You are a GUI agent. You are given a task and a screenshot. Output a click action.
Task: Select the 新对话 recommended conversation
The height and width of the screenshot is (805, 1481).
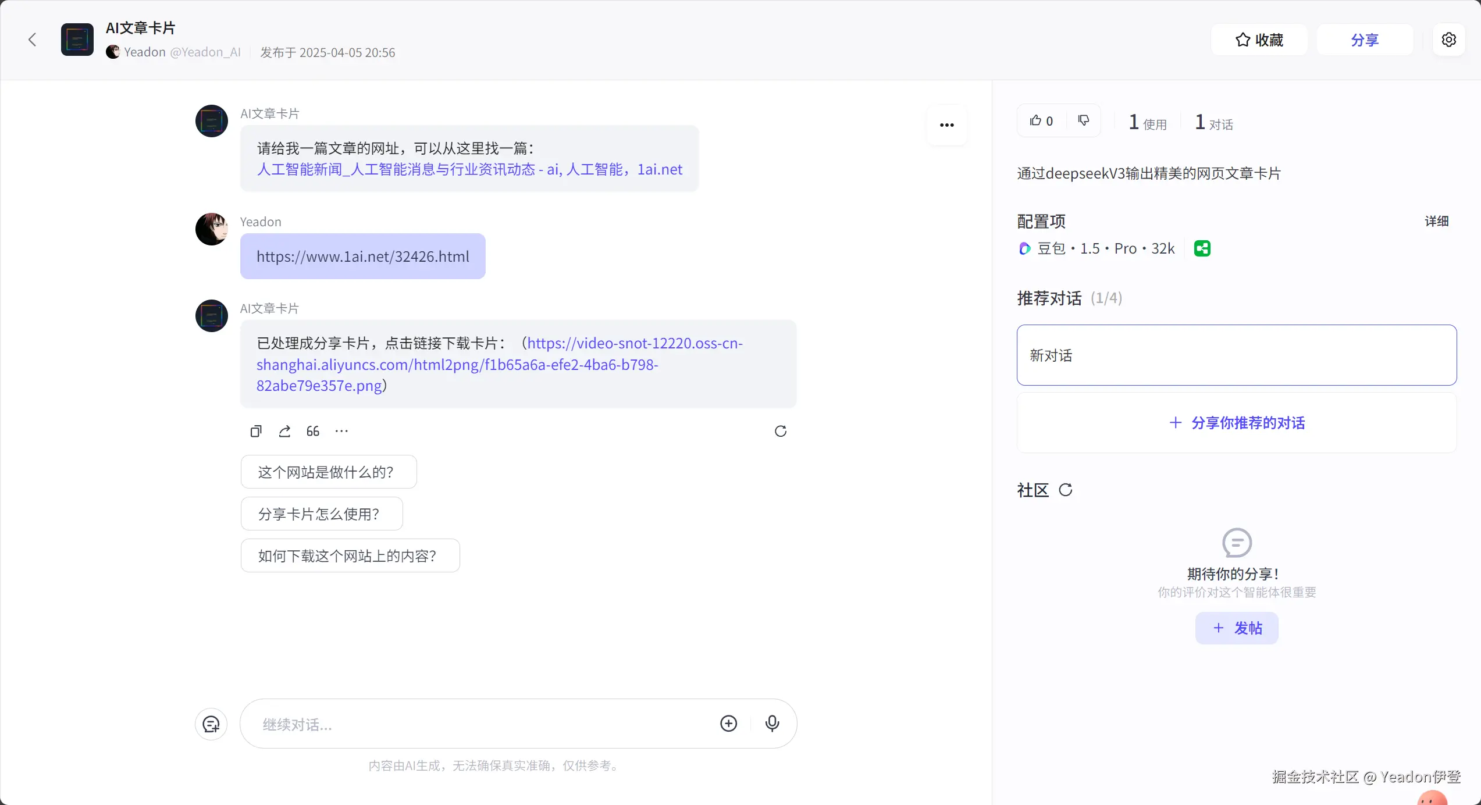[1236, 355]
